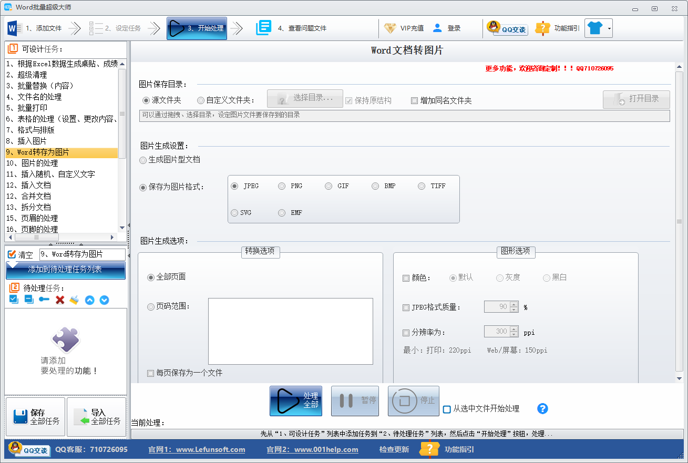Click the orange 可设计任务 numbered icon
This screenshot has height=463, width=688.
point(13,49)
